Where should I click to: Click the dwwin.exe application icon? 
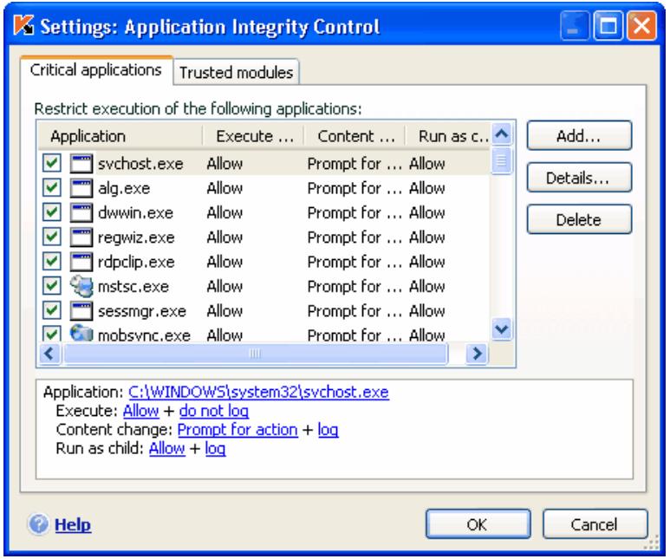coord(81,213)
